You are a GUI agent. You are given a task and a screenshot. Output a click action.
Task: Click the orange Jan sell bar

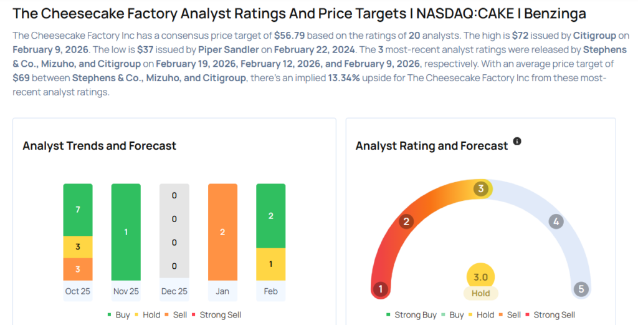click(x=222, y=232)
